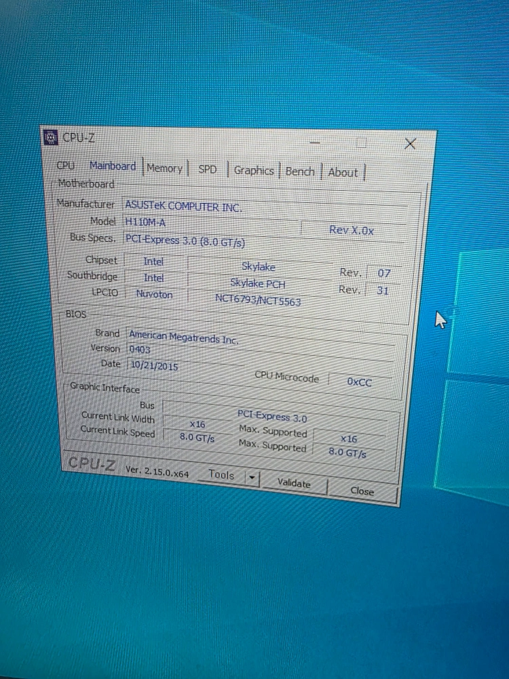Click the Ver. 2.15.0.x64 version text
Viewport: 509px width, 679px height.
click(x=157, y=471)
